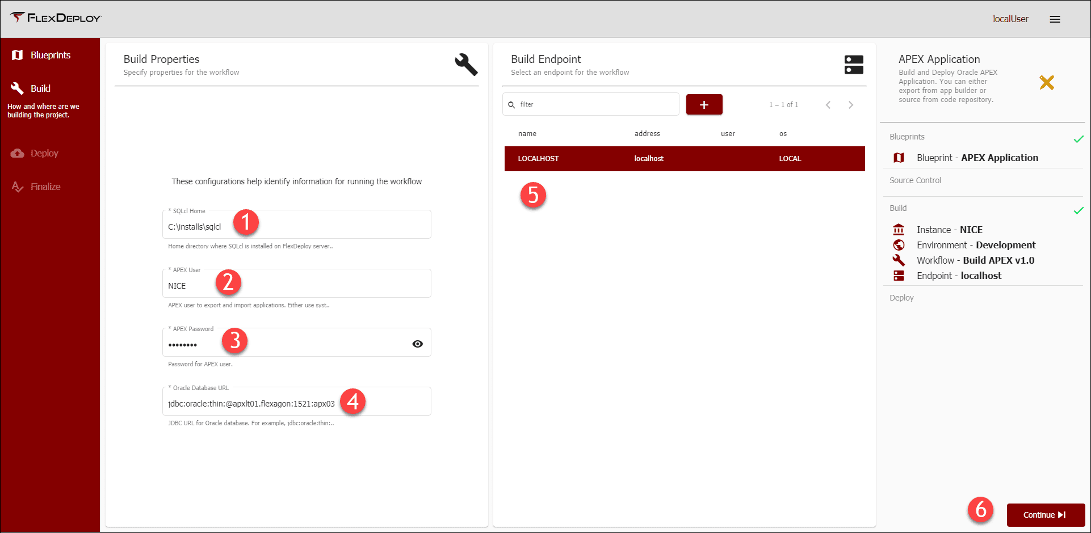Click the Instance bank icon in summary

click(899, 230)
